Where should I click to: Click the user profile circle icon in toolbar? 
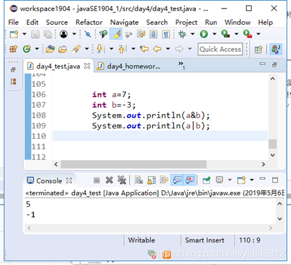coord(64,34)
